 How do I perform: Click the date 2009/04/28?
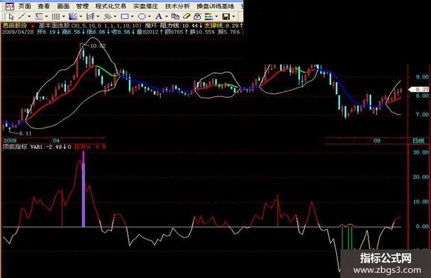[x=18, y=31]
